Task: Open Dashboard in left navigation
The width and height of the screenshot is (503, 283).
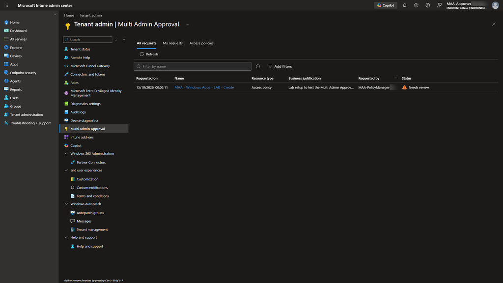Action: pyautogui.click(x=18, y=31)
